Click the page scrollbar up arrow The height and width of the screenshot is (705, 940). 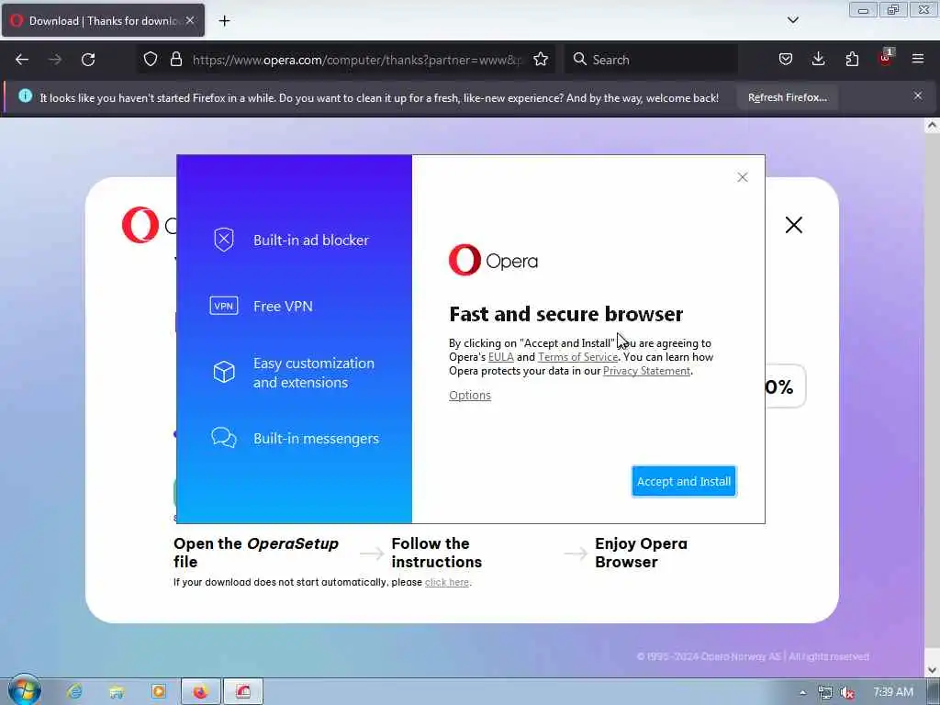(x=932, y=125)
